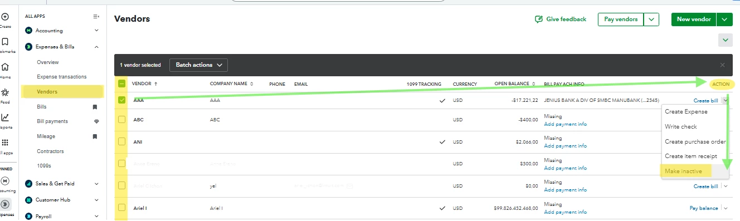This screenshot has width=740, height=221.
Task: Click bookmark icon next to Bills
Action: click(95, 106)
